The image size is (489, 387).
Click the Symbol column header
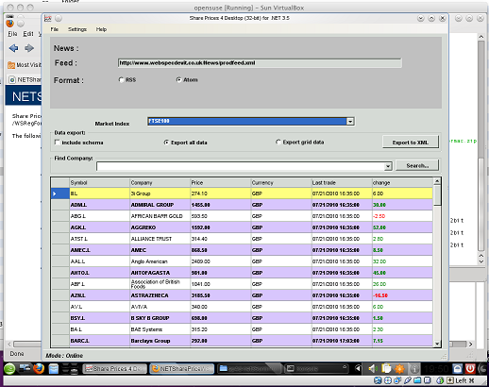pos(99,183)
